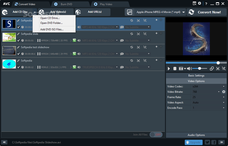Play the video in the preview player
The height and width of the screenshot is (146, 228).
[169, 68]
